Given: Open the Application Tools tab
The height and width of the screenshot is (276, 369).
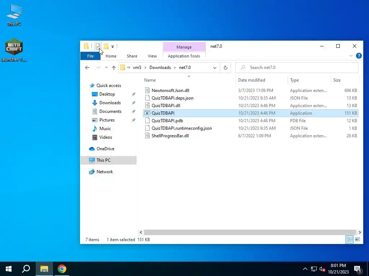Looking at the screenshot, I should tap(184, 56).
